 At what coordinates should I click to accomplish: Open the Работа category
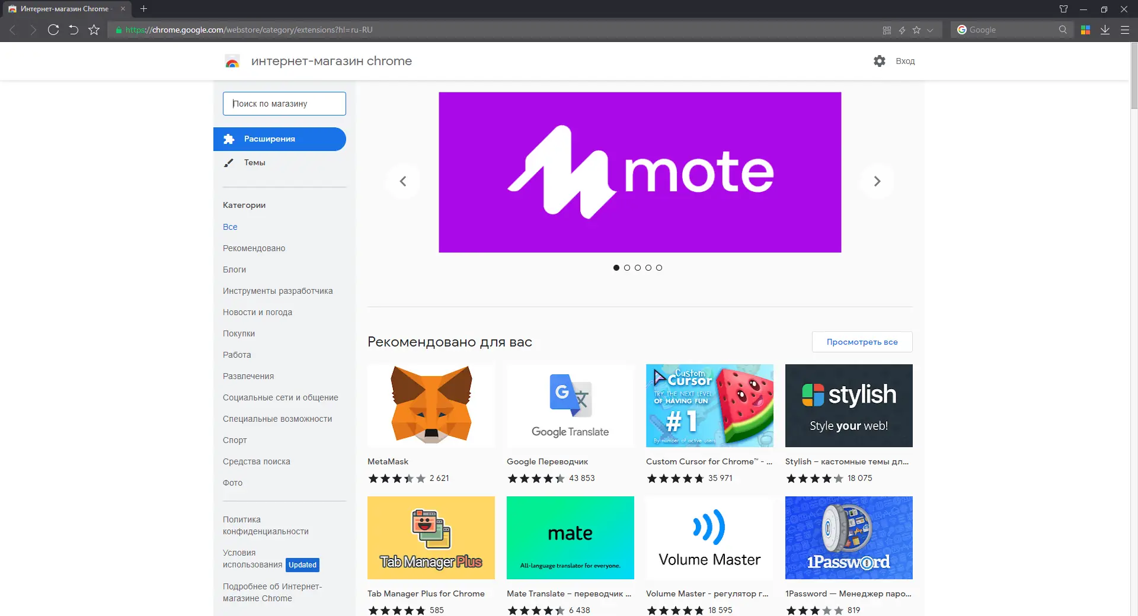pyautogui.click(x=236, y=355)
